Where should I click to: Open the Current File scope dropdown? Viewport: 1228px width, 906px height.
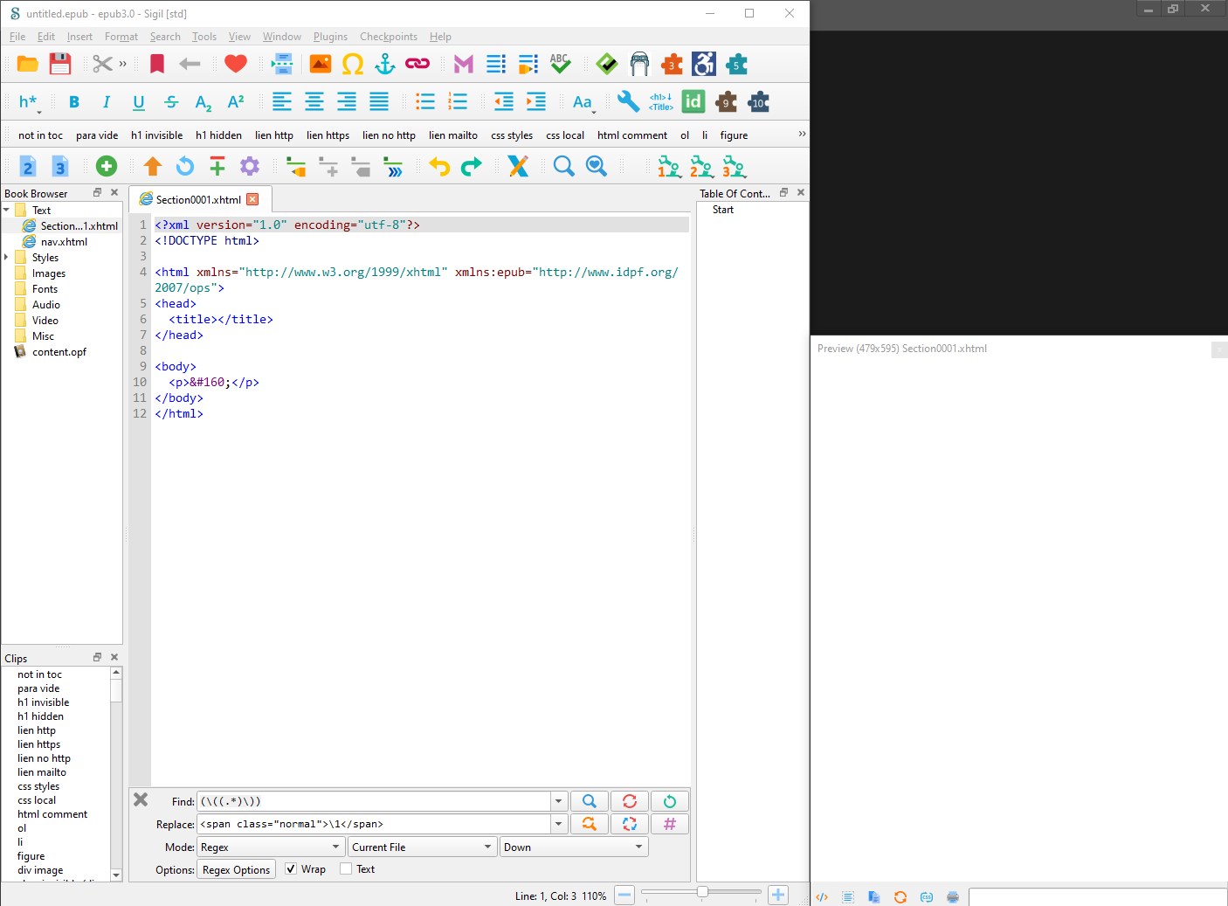click(x=422, y=847)
